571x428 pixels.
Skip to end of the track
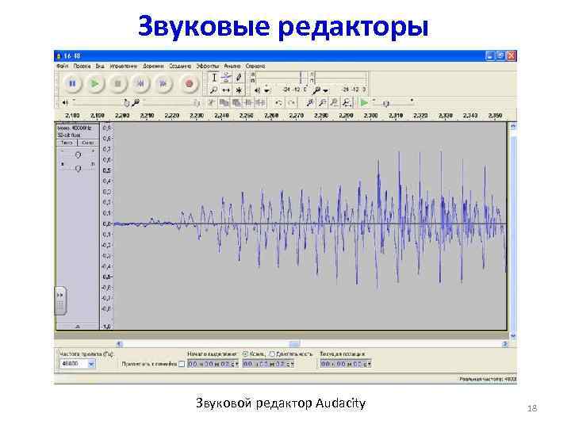coord(163,84)
